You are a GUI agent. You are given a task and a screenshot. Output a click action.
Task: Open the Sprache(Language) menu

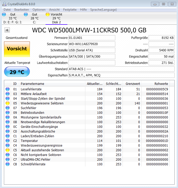[104, 10]
